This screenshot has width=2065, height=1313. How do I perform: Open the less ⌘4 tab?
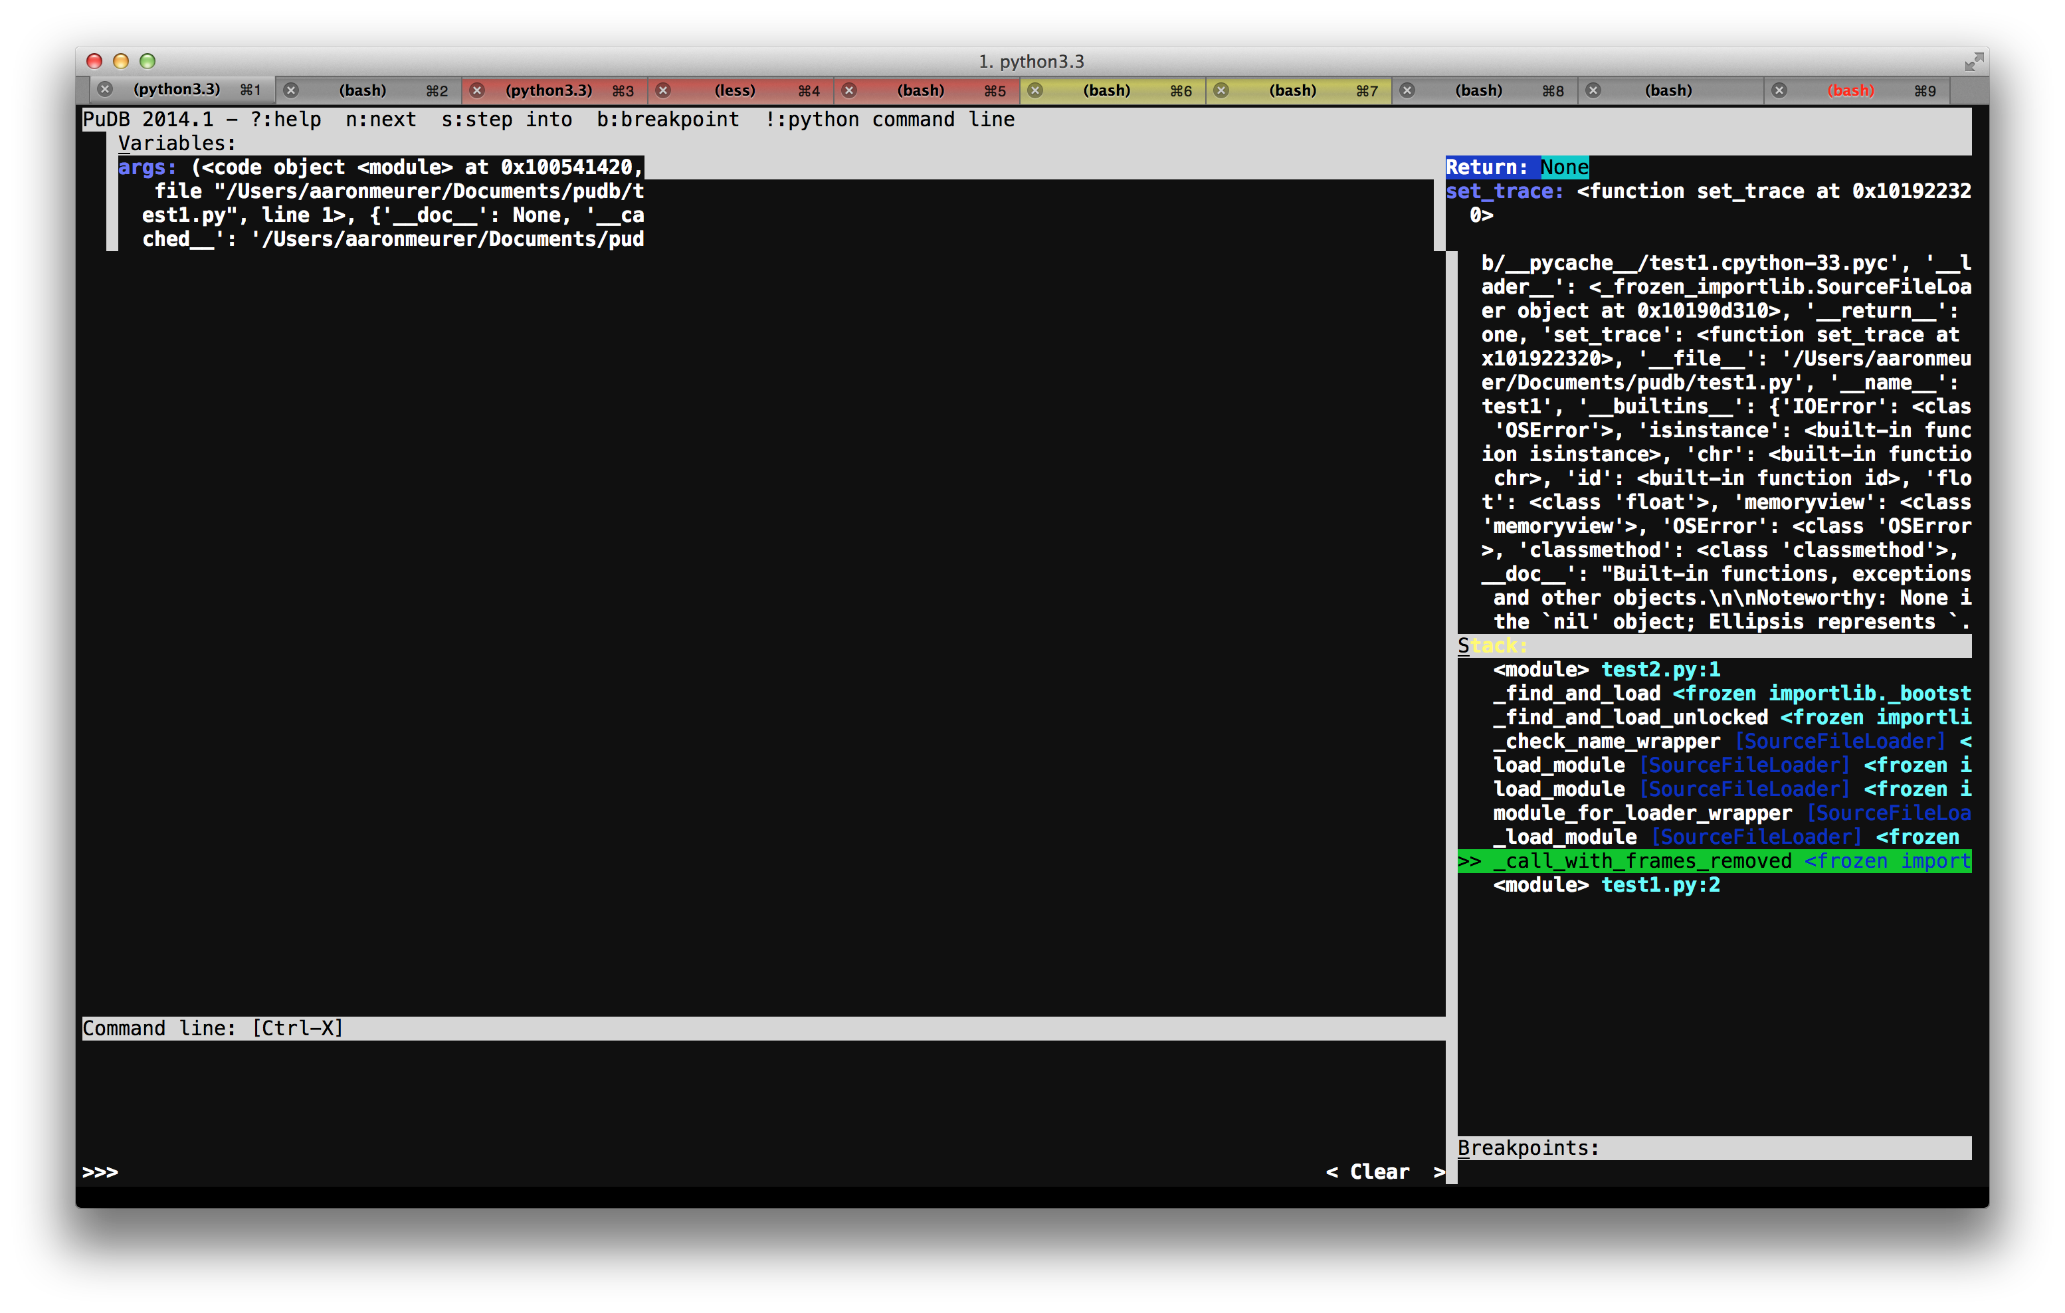pyautogui.click(x=741, y=90)
